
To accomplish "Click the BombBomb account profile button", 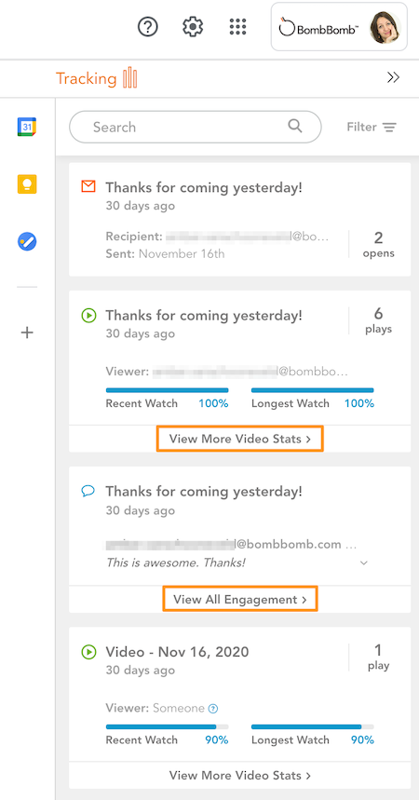I will [x=339, y=26].
